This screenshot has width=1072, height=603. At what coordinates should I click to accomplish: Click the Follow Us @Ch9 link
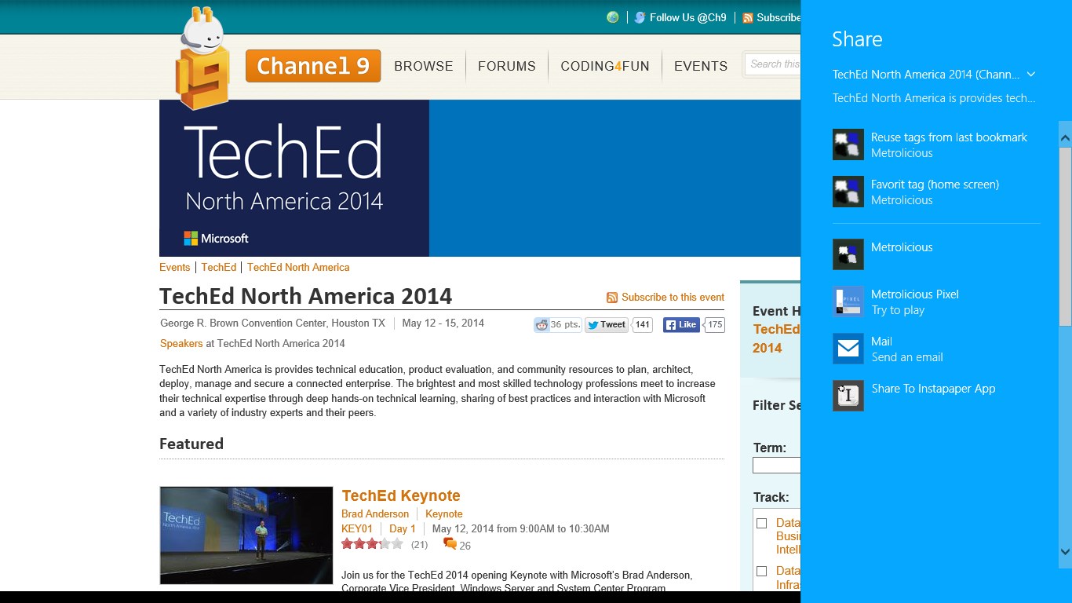[687, 17]
